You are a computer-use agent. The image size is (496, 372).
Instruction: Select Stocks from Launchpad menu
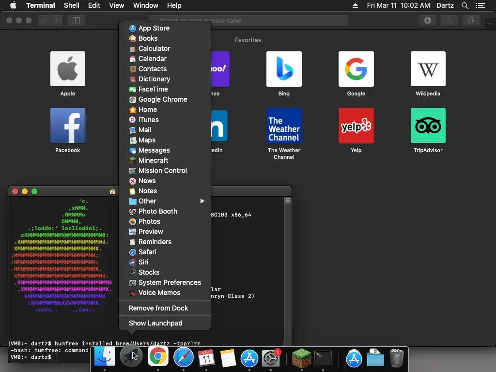[165, 272]
